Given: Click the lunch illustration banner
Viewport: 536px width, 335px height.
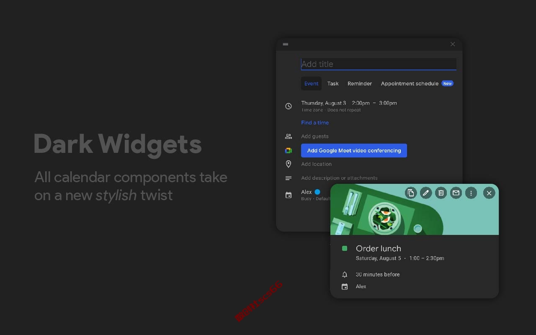Looking at the screenshot, I should tap(415, 209).
